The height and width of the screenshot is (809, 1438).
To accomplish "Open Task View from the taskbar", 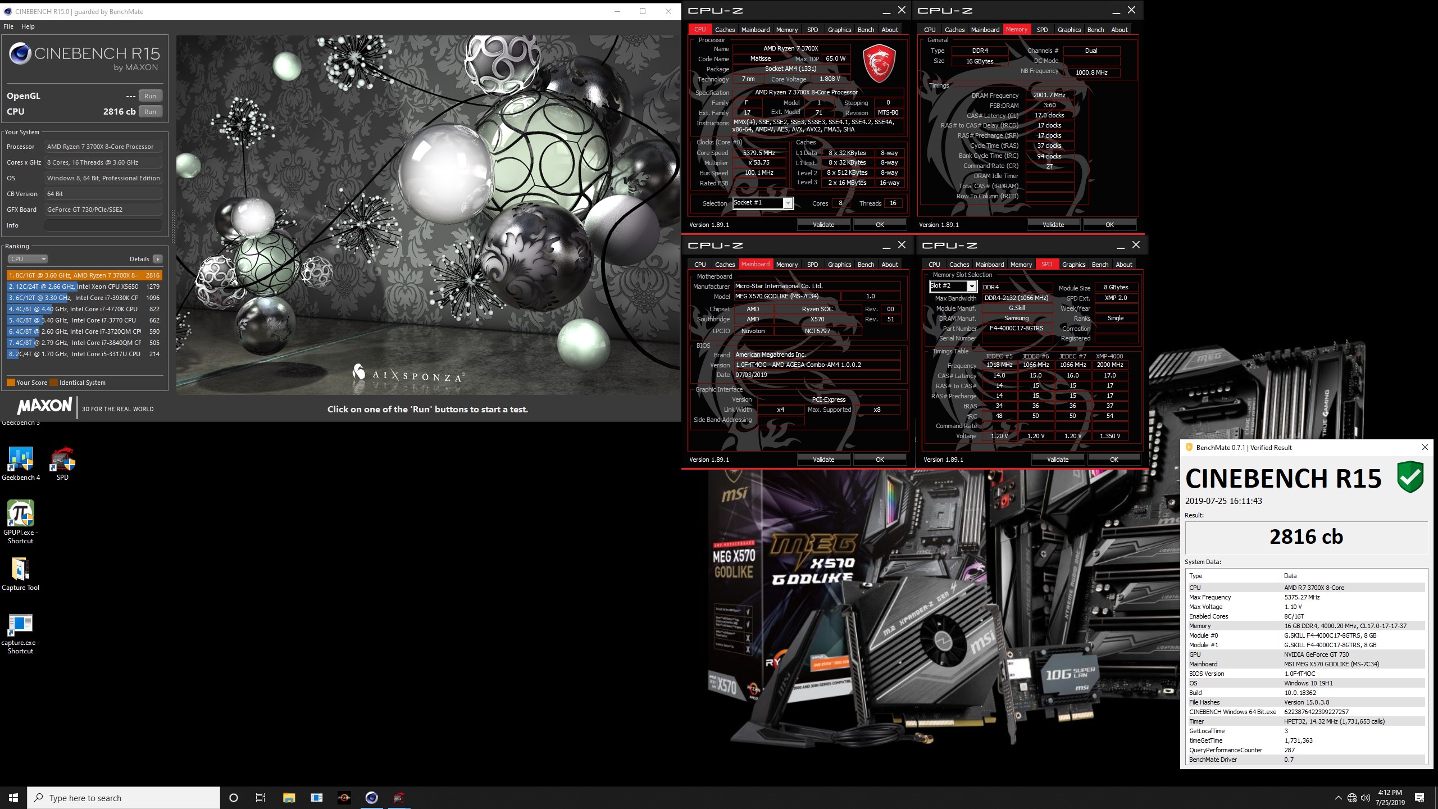I will click(261, 798).
